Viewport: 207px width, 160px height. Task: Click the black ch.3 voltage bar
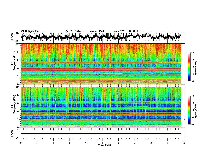click(101, 134)
